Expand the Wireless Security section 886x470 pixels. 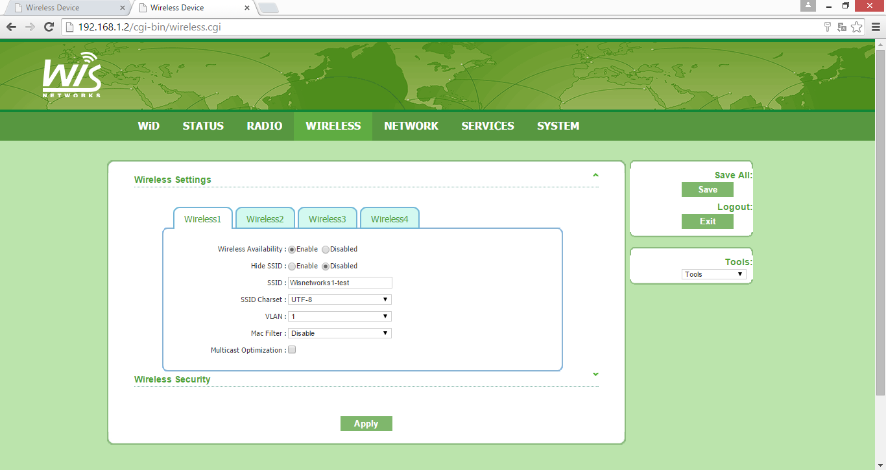tap(595, 375)
